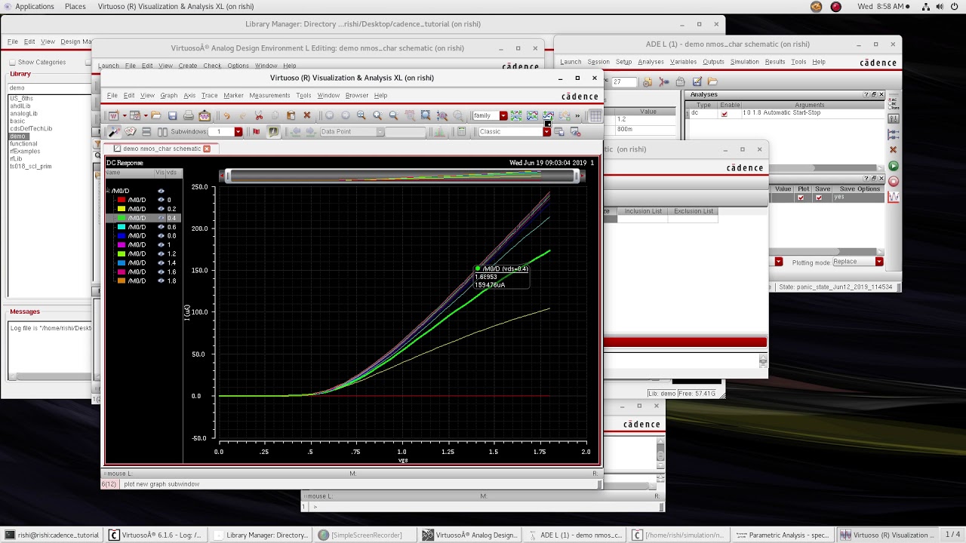The height and width of the screenshot is (543, 966).
Task: Click the notepad edit icon in ADE L toolbar
Action: click(x=697, y=81)
